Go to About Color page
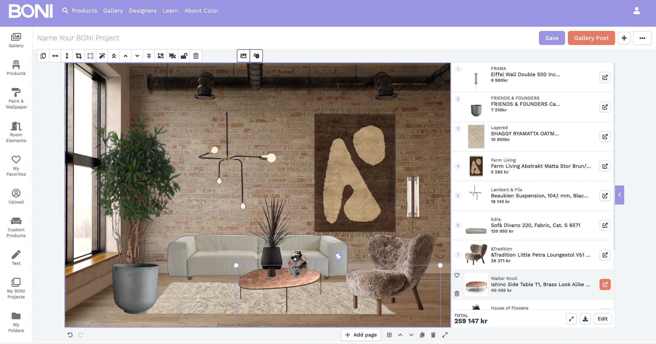Image resolution: width=656 pixels, height=344 pixels. coord(202,10)
